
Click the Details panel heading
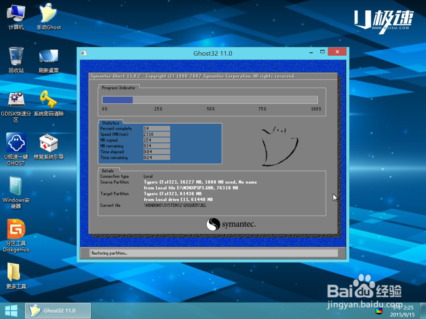click(x=108, y=171)
